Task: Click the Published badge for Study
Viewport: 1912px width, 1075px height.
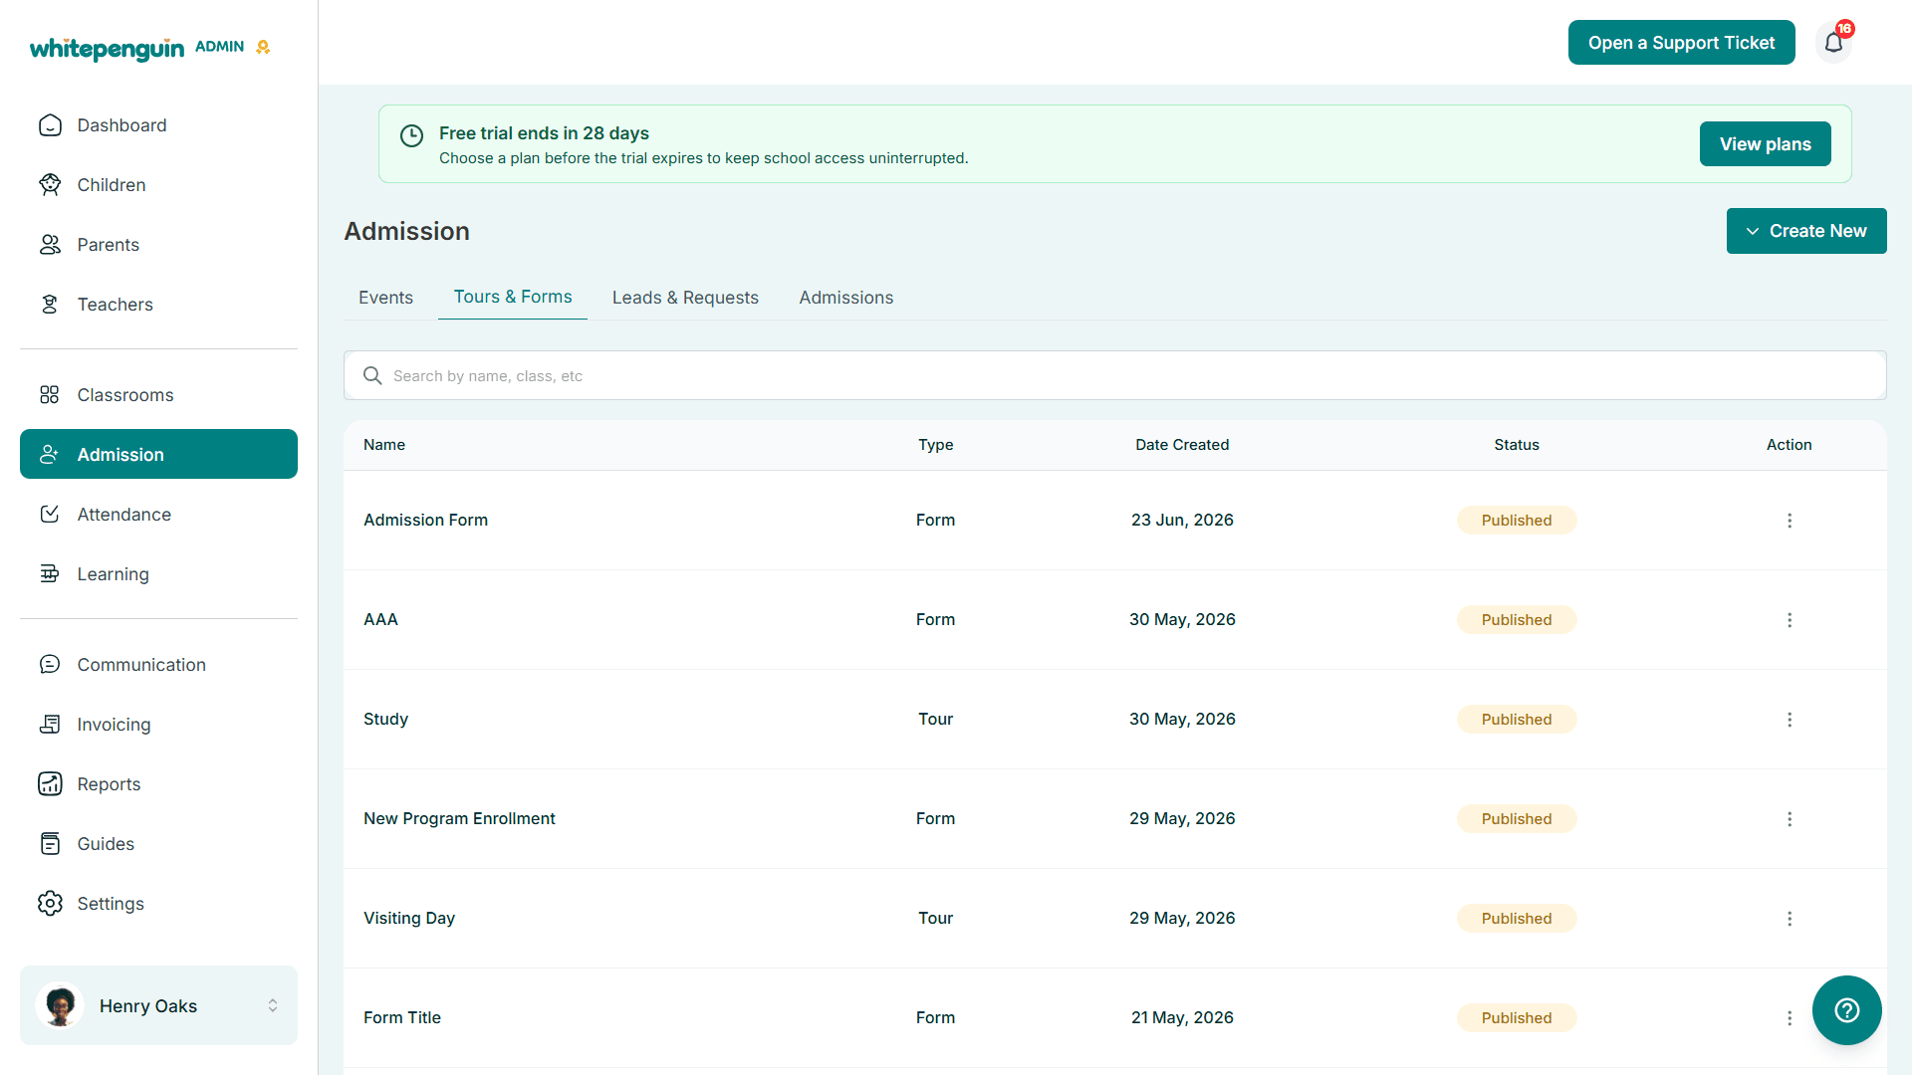Action: click(x=1516, y=720)
